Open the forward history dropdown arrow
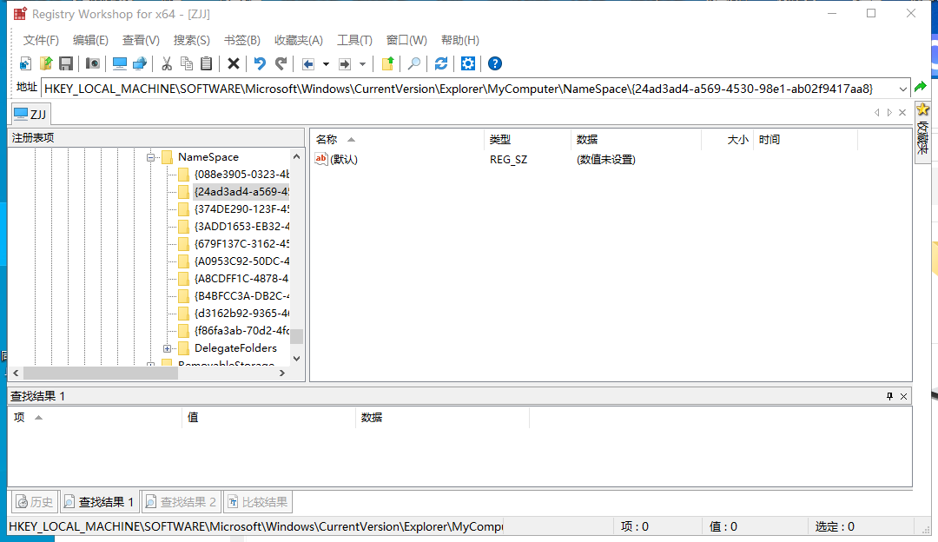 (x=362, y=64)
